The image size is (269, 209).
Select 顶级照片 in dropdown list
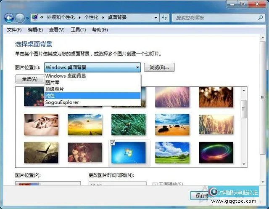[92, 89]
